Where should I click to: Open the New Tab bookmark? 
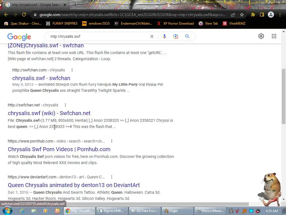click(x=208, y=24)
